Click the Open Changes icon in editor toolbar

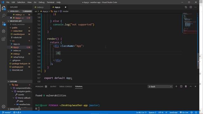point(186,7)
